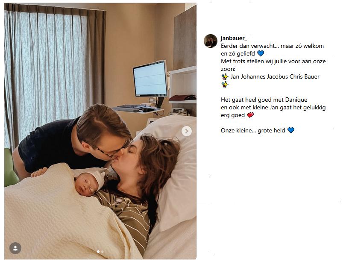The height and width of the screenshot is (267, 346).
Task: Click the hospital photo of the family
Action: pos(100,131)
